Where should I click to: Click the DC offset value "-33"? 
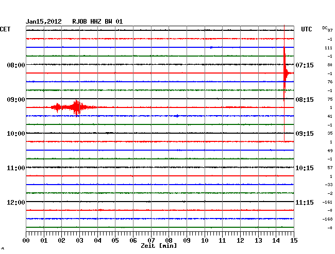329,185
